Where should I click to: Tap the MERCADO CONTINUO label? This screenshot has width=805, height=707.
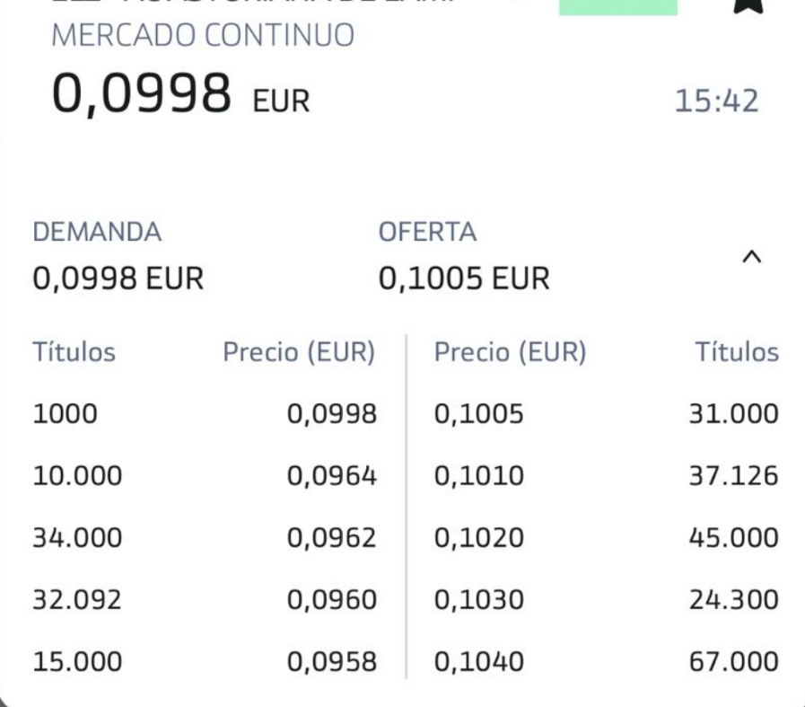pyautogui.click(x=204, y=35)
